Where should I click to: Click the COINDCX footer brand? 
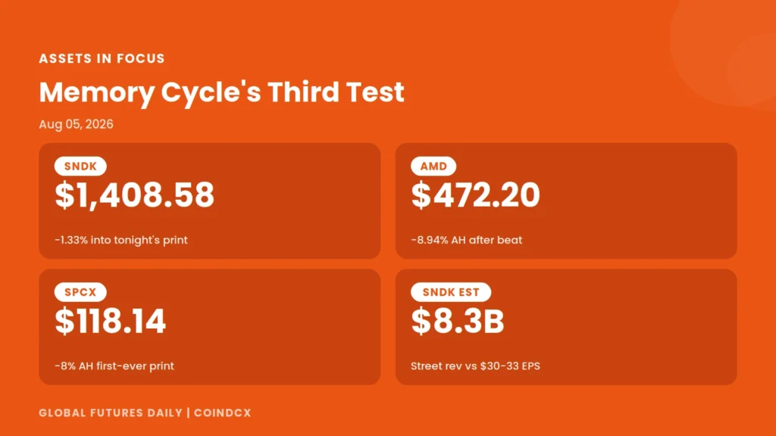point(223,413)
